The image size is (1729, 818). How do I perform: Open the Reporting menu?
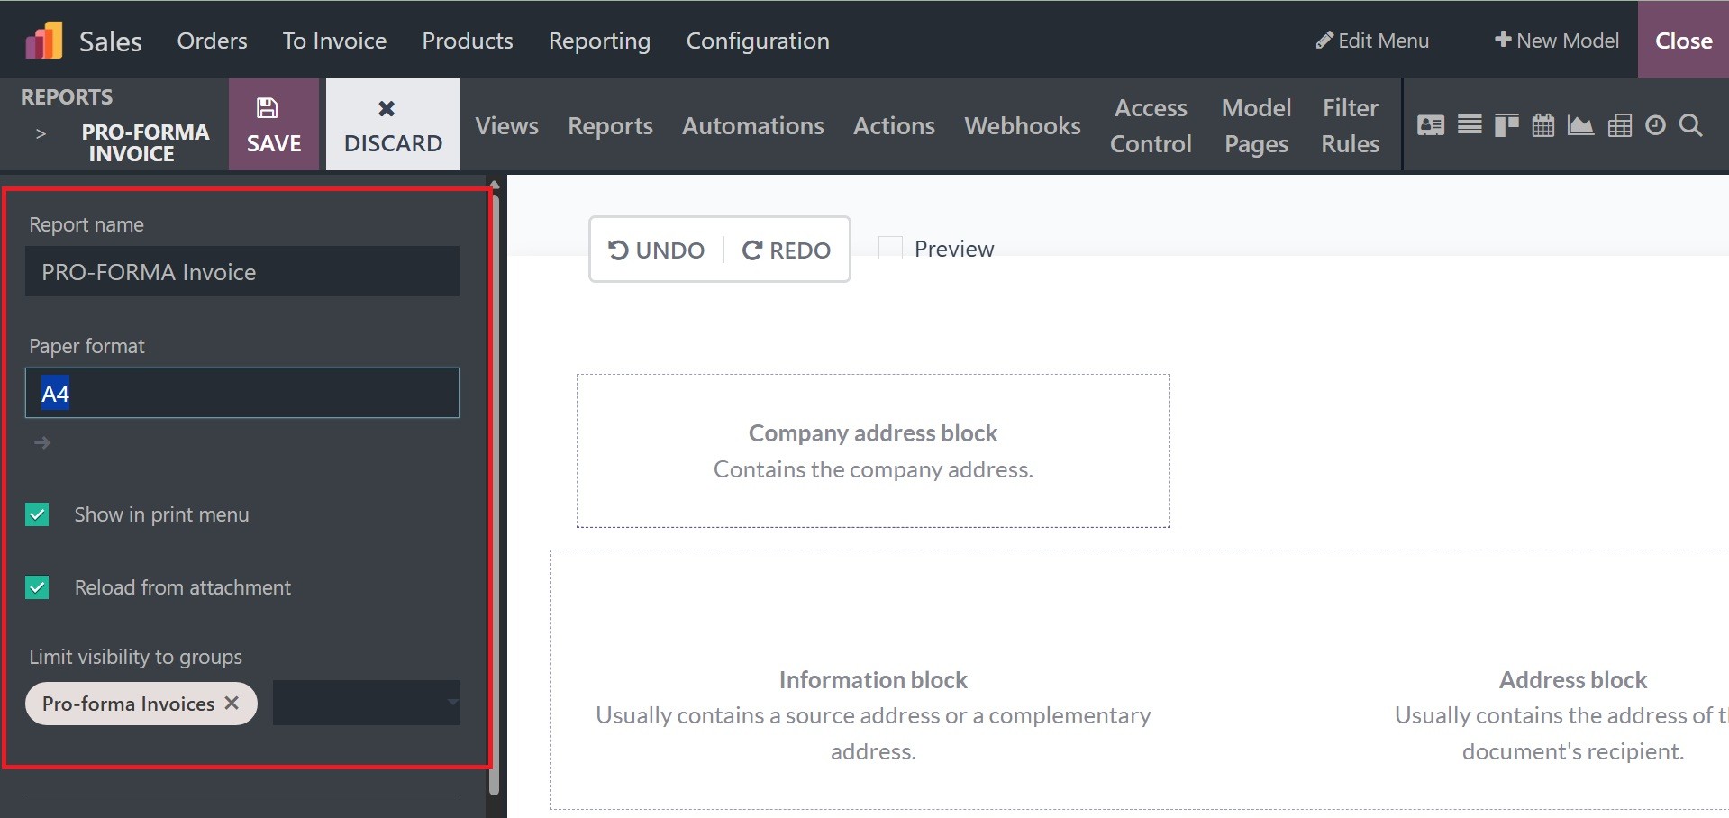tap(599, 41)
